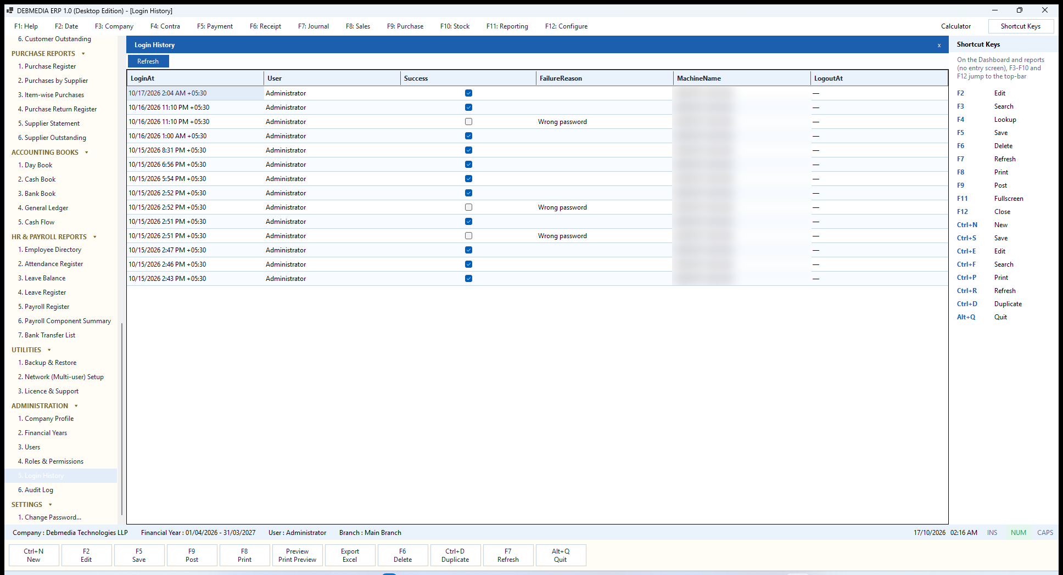This screenshot has width=1063, height=575.
Task: Toggle Success checkbox for 10/16/2026 1:00 AM row
Action: click(x=468, y=136)
